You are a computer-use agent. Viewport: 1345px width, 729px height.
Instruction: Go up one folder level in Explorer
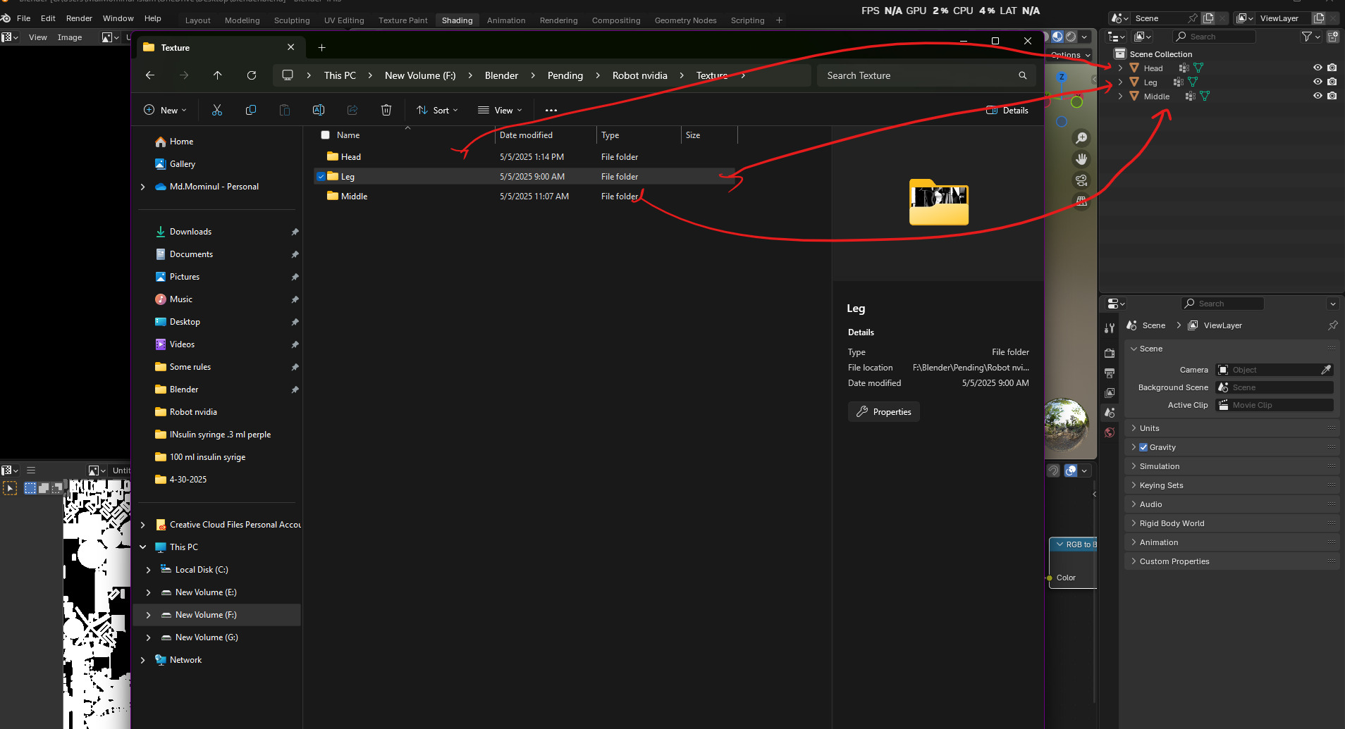218,75
